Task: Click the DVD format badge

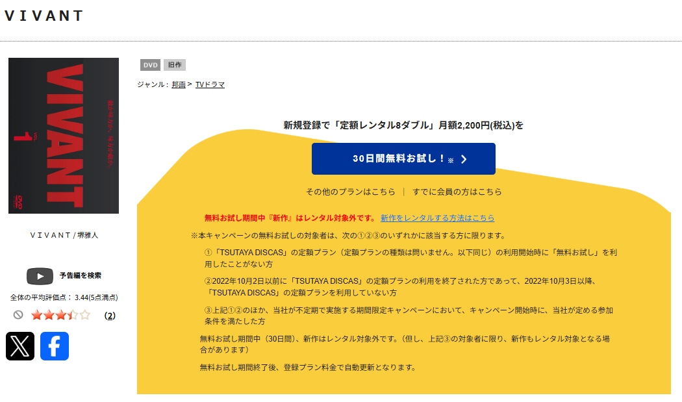Action: point(150,65)
